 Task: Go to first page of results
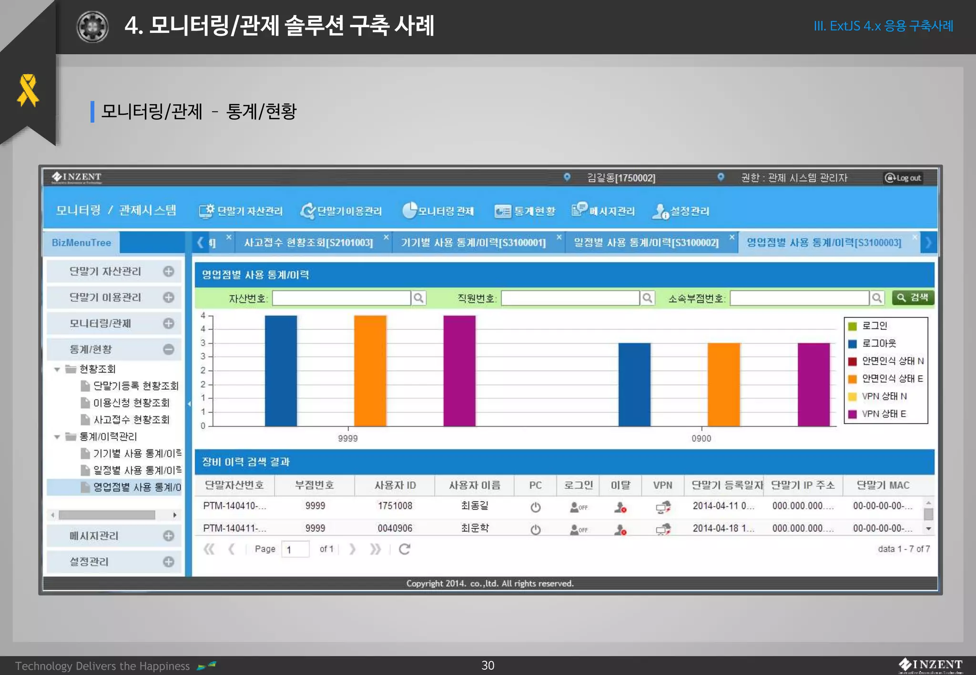pos(209,549)
